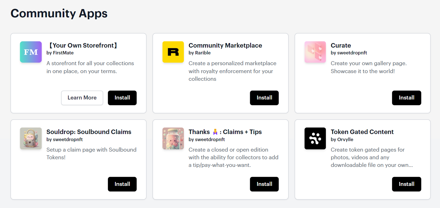Open the Token Gated Content title

point(362,132)
